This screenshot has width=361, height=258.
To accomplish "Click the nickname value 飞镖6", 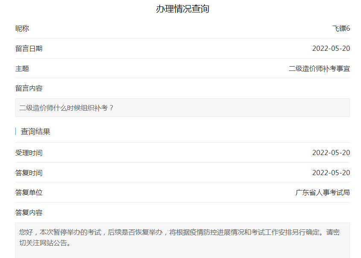I will (341, 28).
